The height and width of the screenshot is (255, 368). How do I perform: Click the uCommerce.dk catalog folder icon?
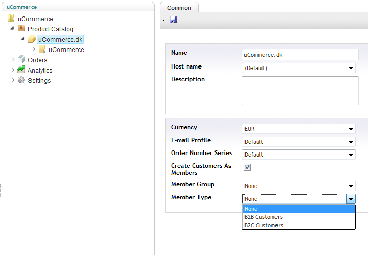pyautogui.click(x=32, y=39)
